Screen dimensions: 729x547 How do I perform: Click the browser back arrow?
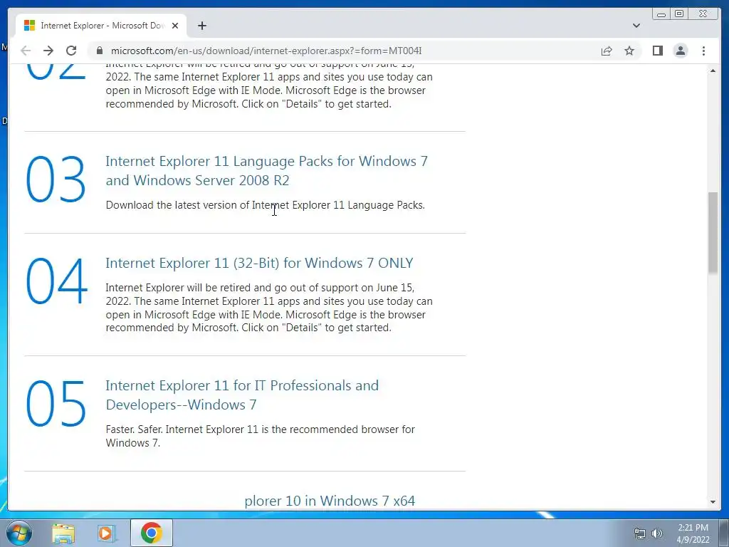(x=26, y=51)
